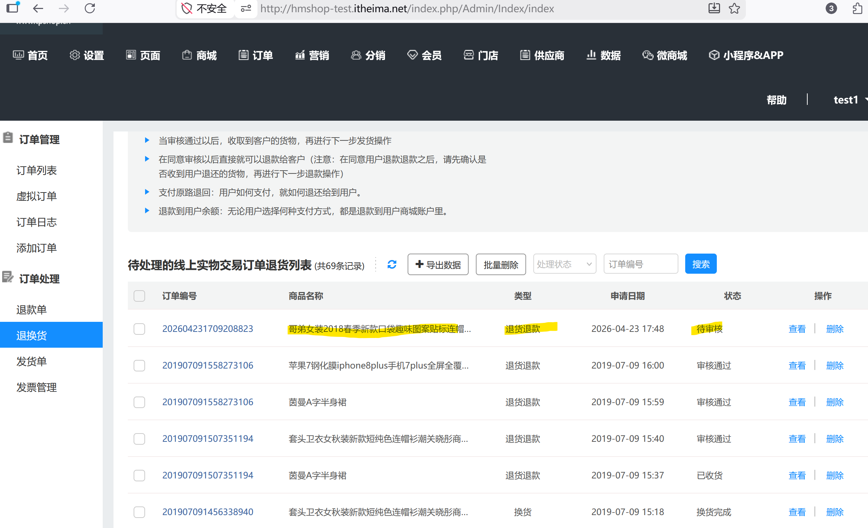Image resolution: width=868 pixels, height=528 pixels.
Task: Open 退款单 in the sidebar
Action: point(32,310)
